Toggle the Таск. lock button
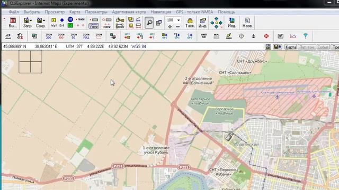The width and height of the screenshot is (339, 190). click(190, 23)
